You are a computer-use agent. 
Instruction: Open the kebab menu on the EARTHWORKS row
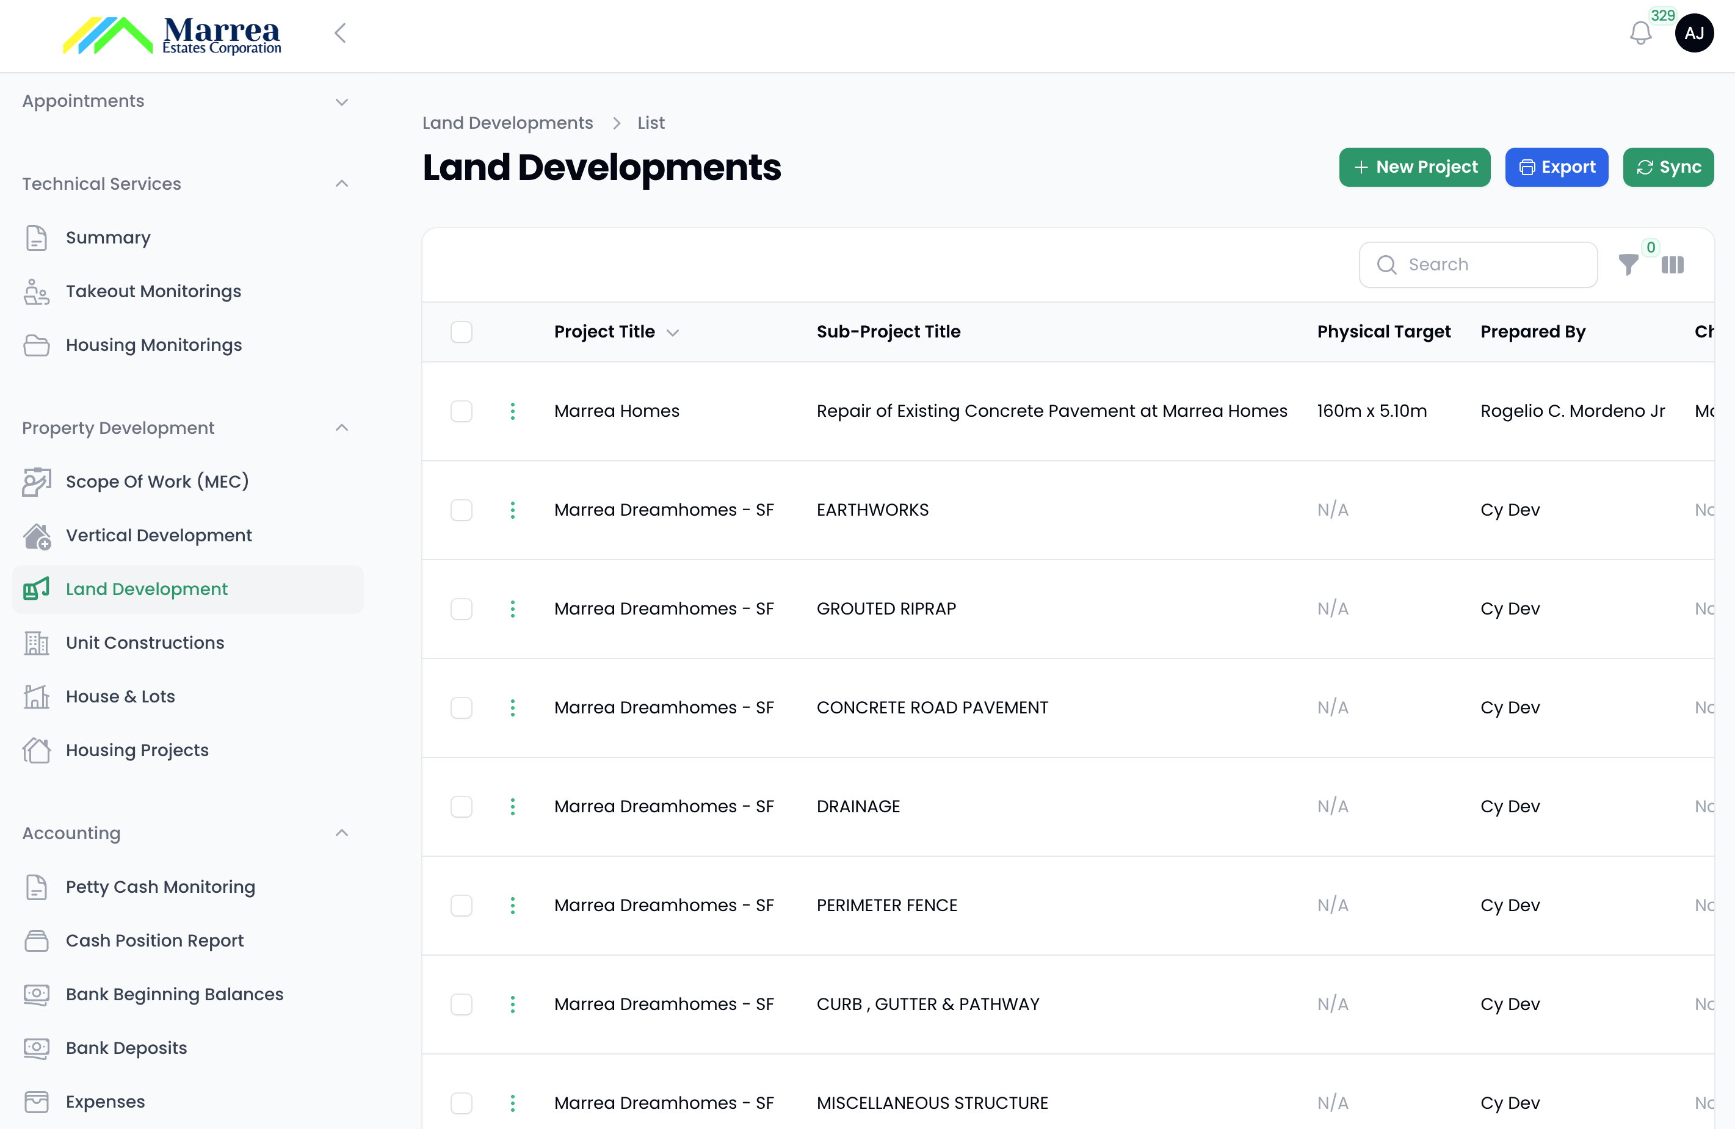(x=514, y=510)
